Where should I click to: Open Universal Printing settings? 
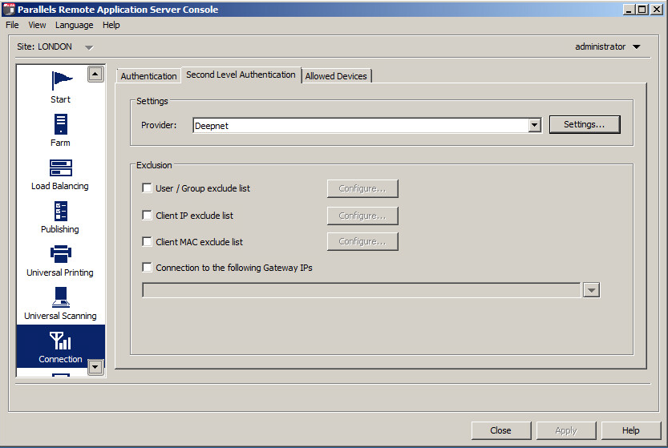point(60,261)
